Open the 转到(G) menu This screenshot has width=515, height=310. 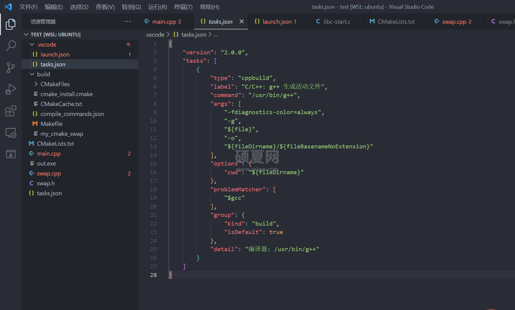131,7
